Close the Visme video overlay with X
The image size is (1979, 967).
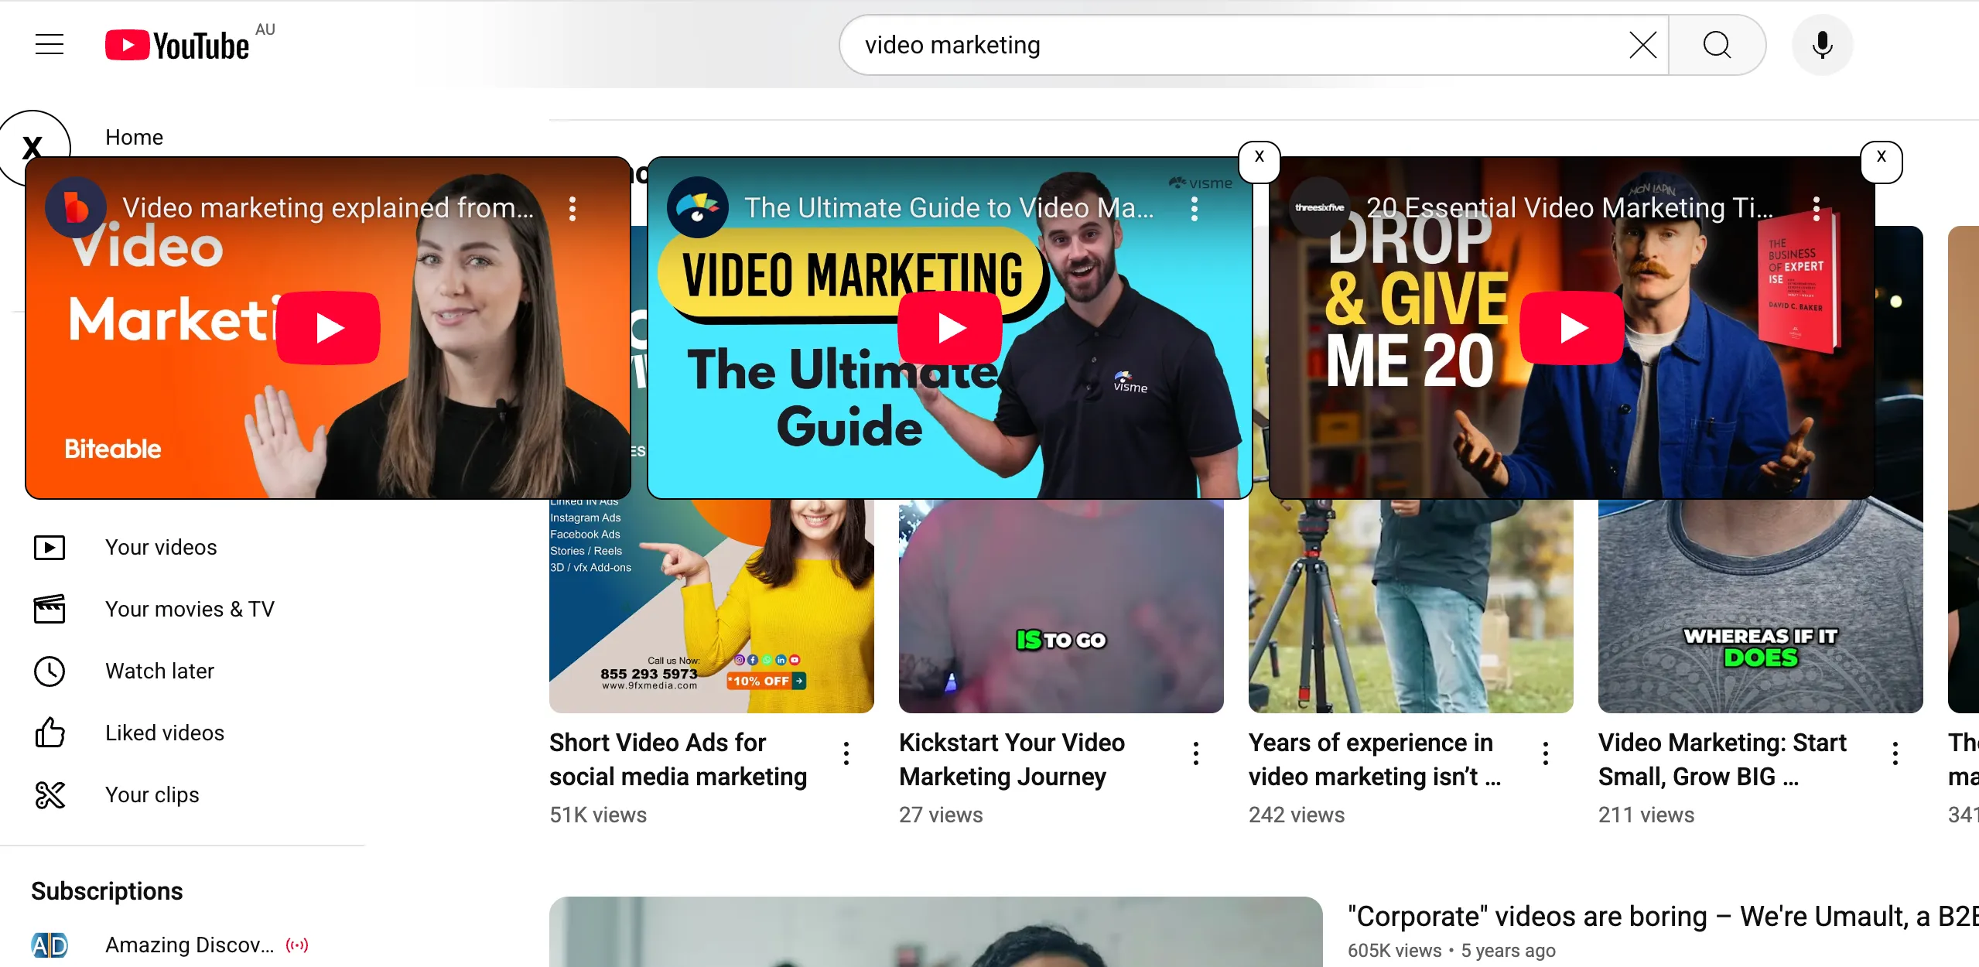coord(1260,162)
